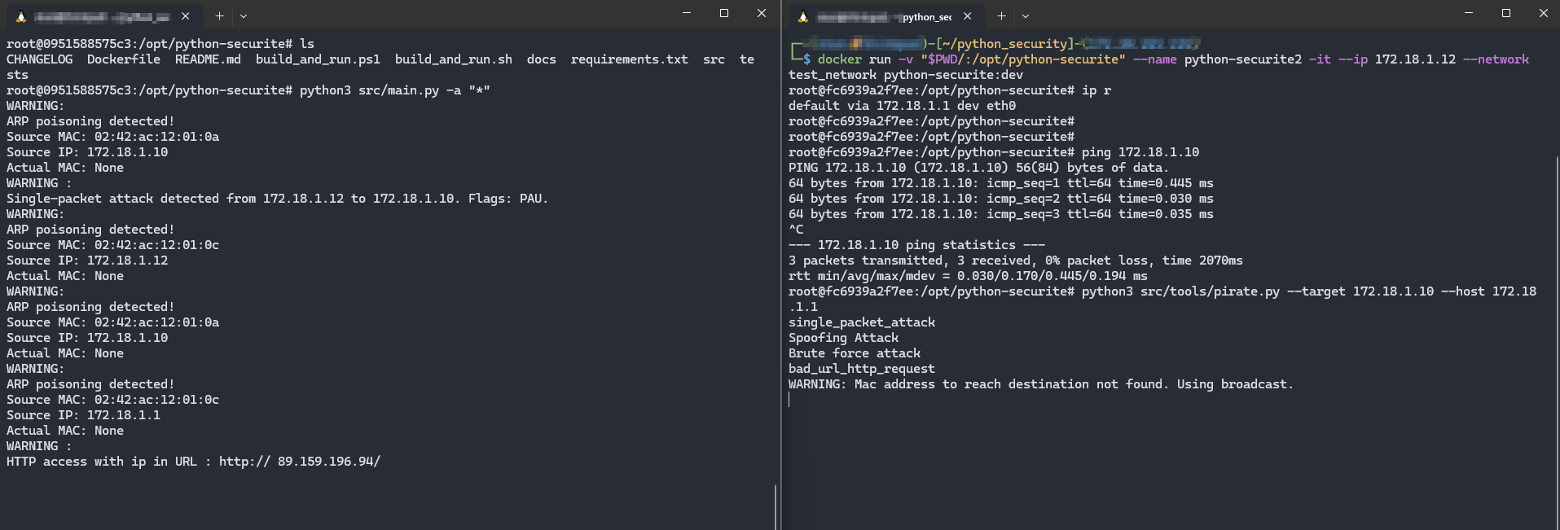Expand the profile dropdown in left terminal window
This screenshot has width=1560, height=530.
[244, 15]
